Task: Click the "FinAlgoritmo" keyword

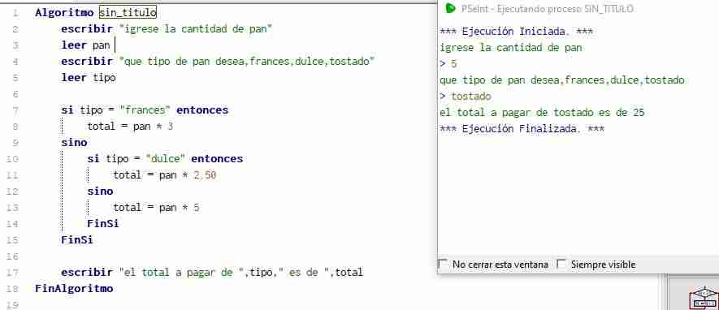Action: [74, 288]
